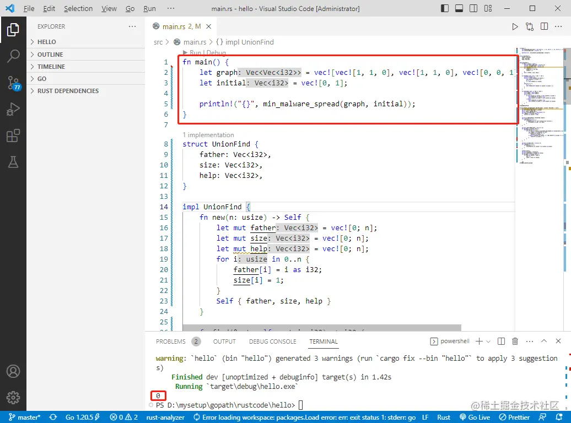Open the View menu
The height and width of the screenshot is (423, 571).
pyautogui.click(x=109, y=8)
